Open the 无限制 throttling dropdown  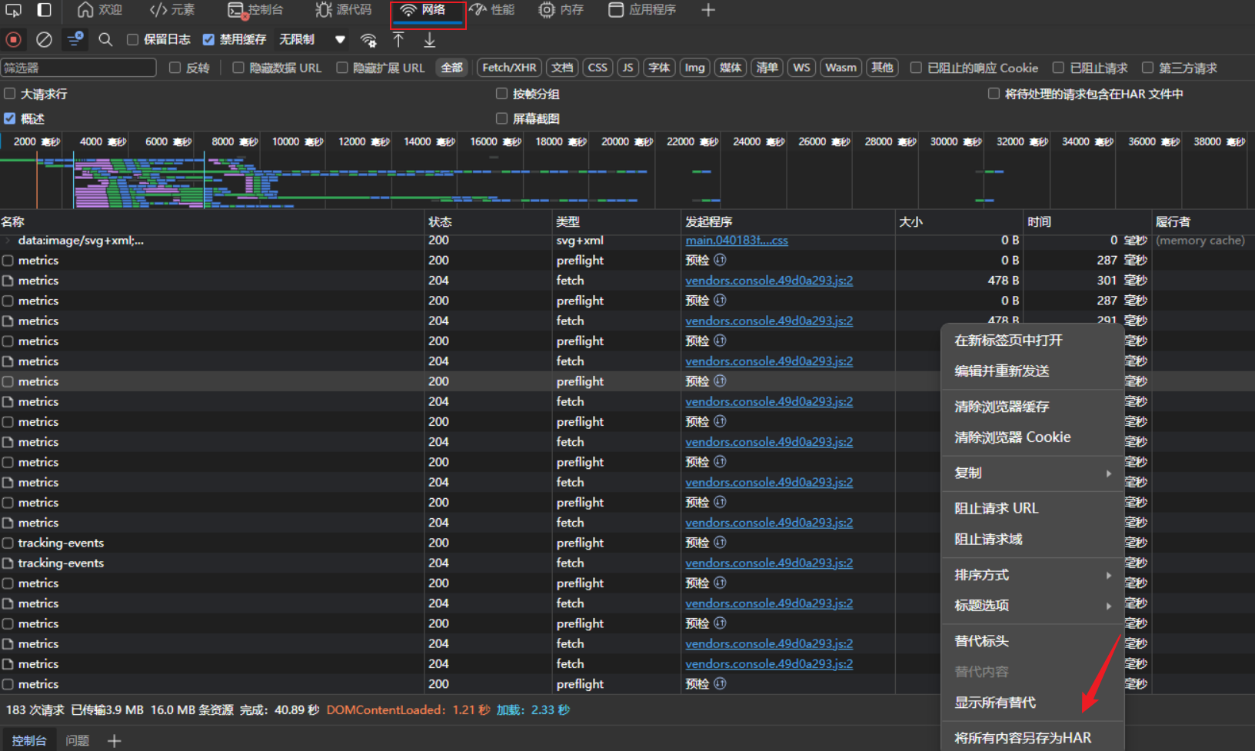pos(312,39)
